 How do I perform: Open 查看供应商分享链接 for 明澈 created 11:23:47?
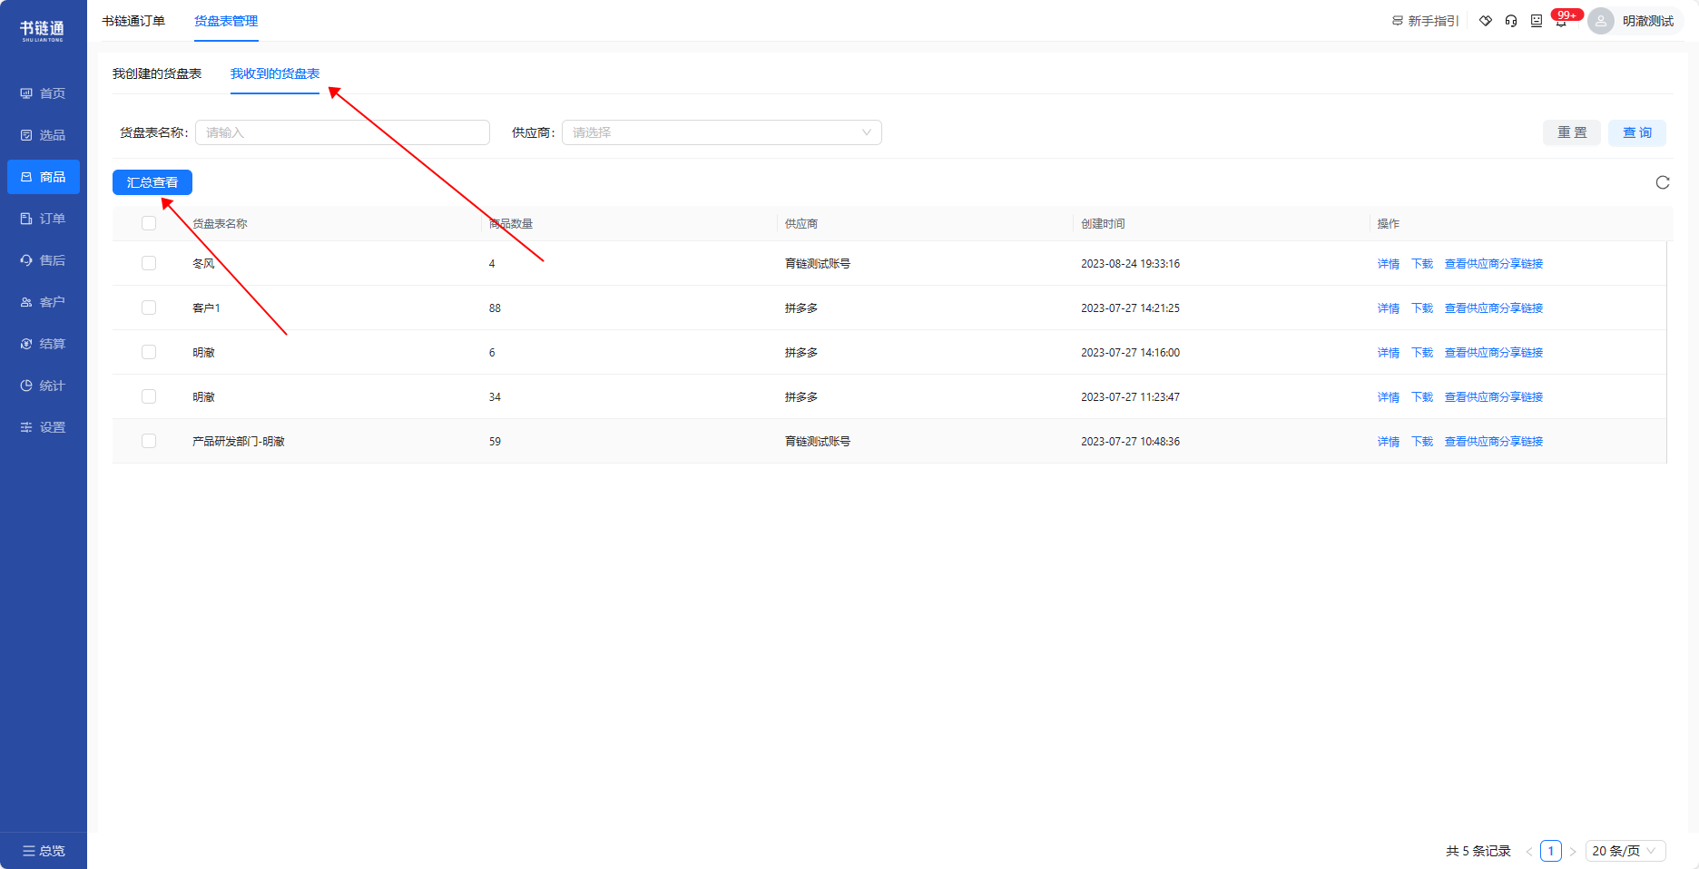coord(1494,396)
